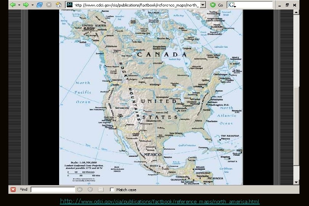Click the MEXICO label on the map

(x=153, y=154)
